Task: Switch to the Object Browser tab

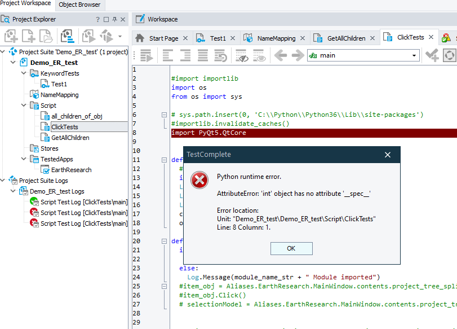Action: click(x=79, y=5)
